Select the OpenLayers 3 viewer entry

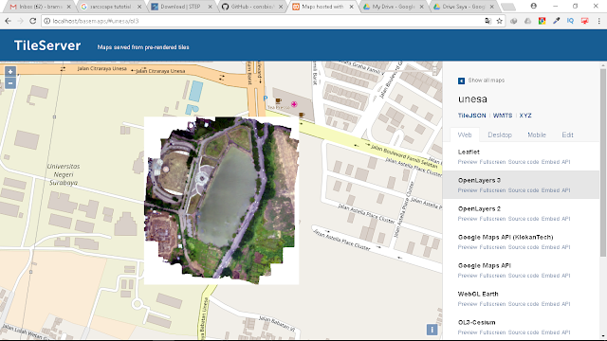pyautogui.click(x=521, y=185)
